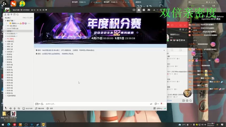Viewport: 226px width, 127px height.
Task: Click the ziyu profile avatar in red window
Action: click(168, 38)
